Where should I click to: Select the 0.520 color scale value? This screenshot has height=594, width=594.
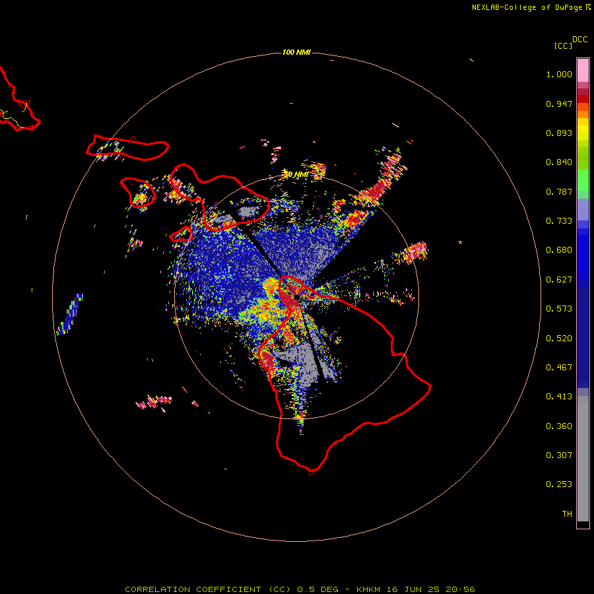click(x=559, y=339)
